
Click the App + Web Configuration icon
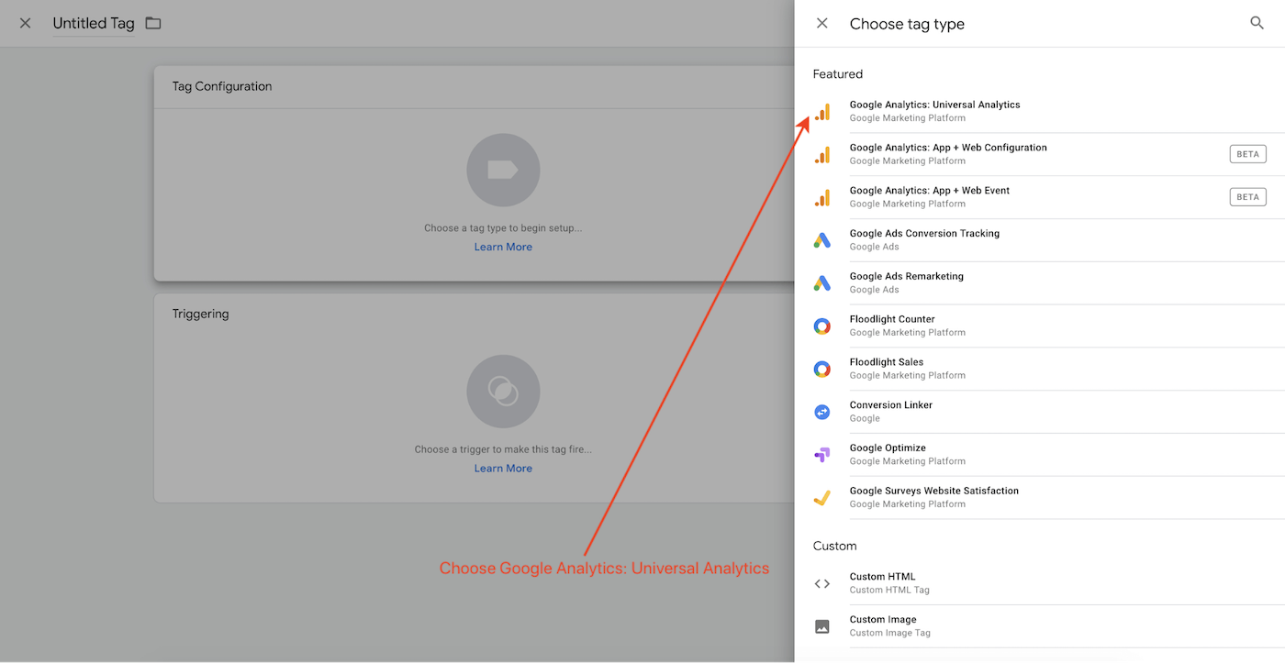822,155
